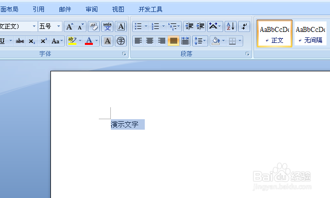This screenshot has width=330, height=198.
Task: Toggle show paragraph marks
Action: [x=244, y=26]
